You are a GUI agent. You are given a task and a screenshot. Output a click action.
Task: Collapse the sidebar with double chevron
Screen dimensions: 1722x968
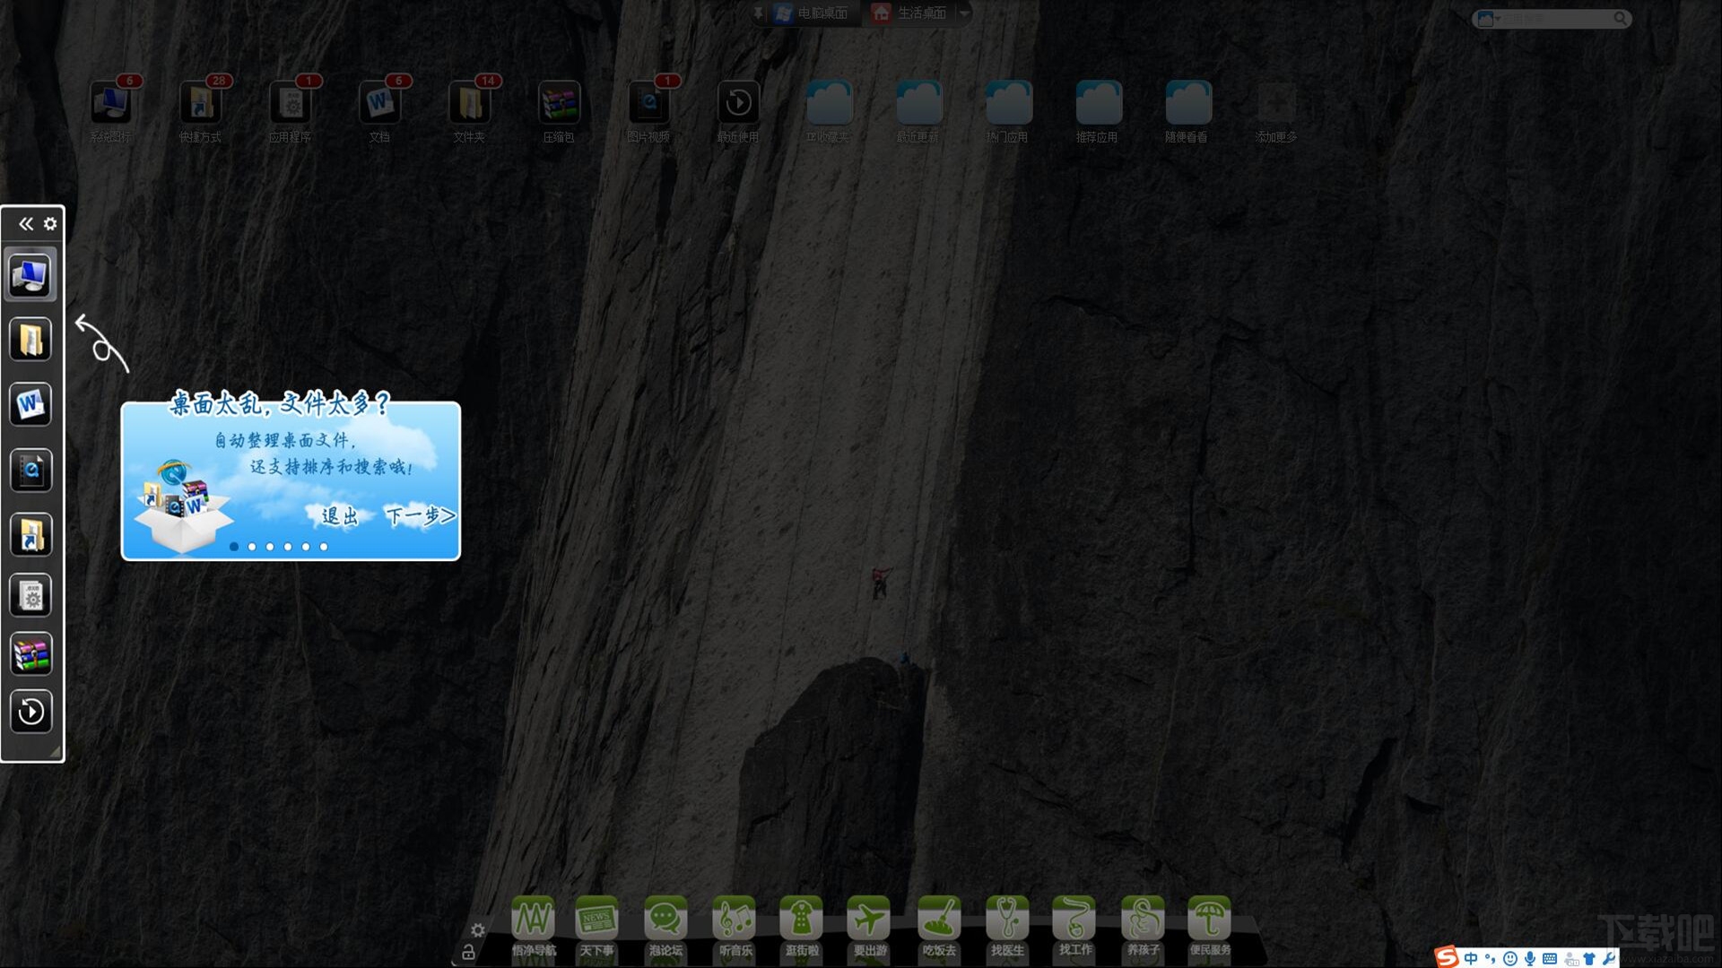(x=26, y=224)
